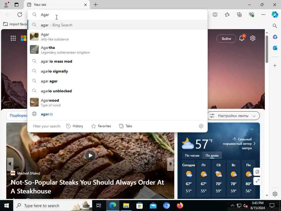The width and height of the screenshot is (281, 211).
Task: Open search suggestion settings gear
Action: (x=201, y=126)
